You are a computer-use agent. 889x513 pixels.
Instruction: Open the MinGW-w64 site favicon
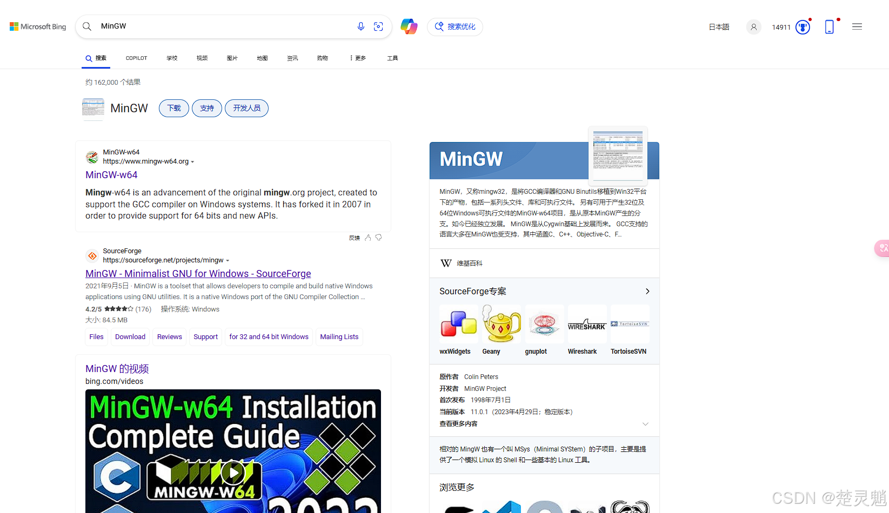point(92,157)
